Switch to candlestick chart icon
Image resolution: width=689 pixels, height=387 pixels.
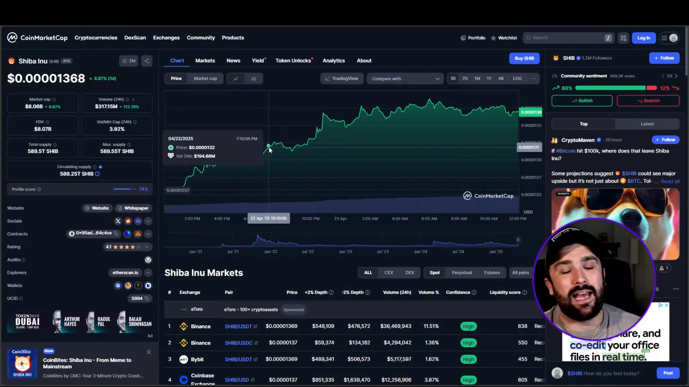[254, 79]
